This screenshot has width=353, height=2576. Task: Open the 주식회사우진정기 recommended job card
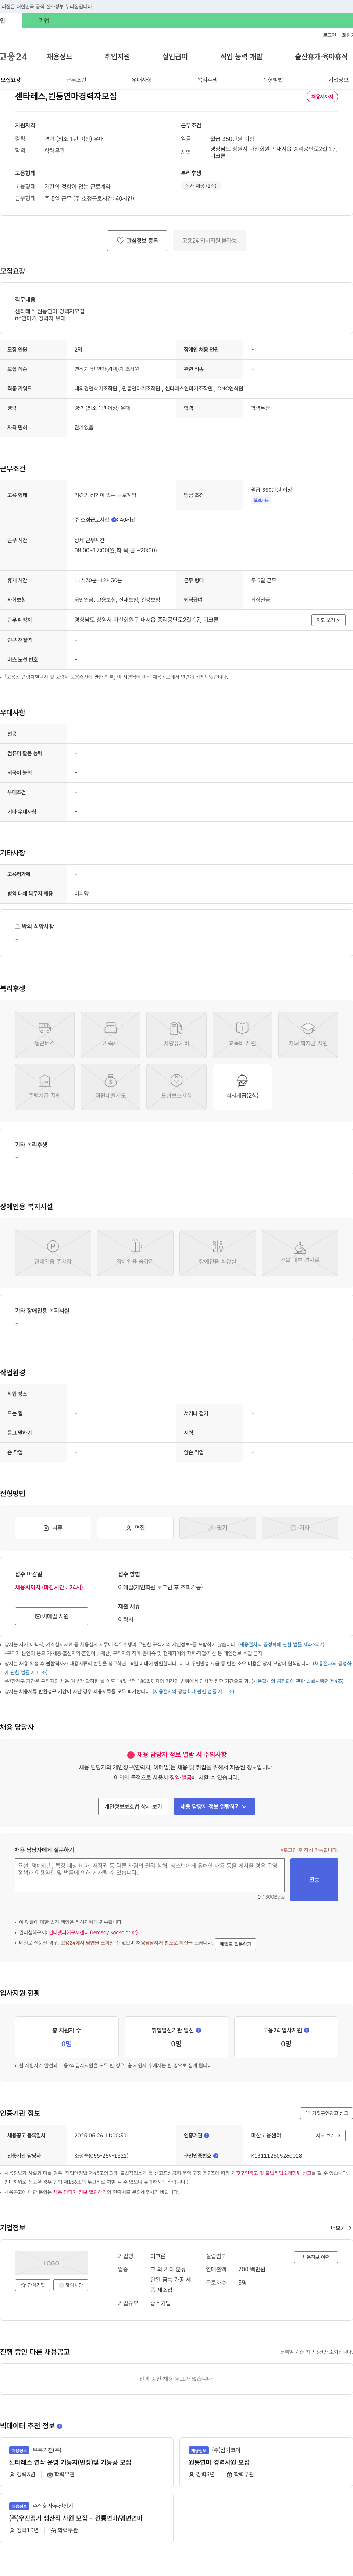(x=88, y=2518)
